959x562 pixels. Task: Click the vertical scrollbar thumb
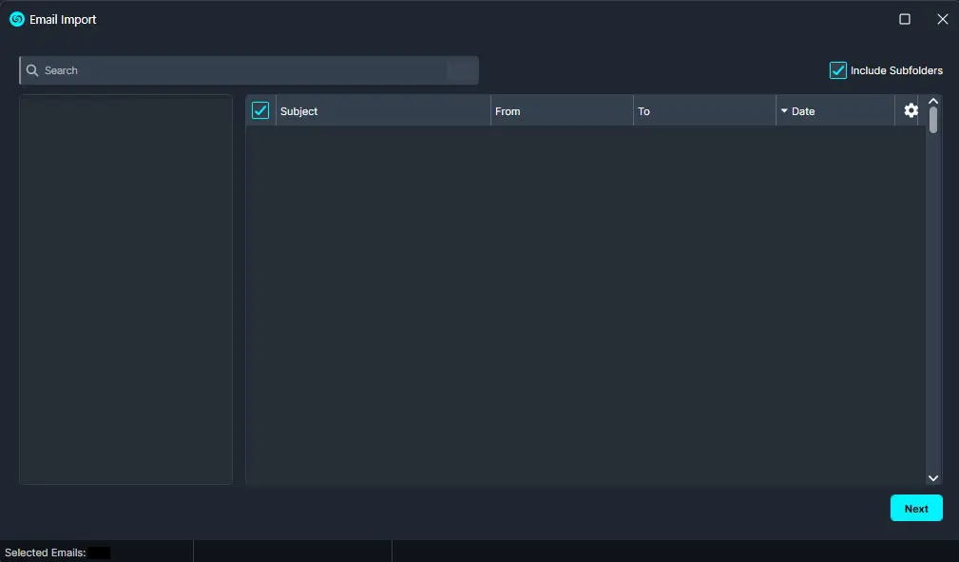(x=933, y=120)
